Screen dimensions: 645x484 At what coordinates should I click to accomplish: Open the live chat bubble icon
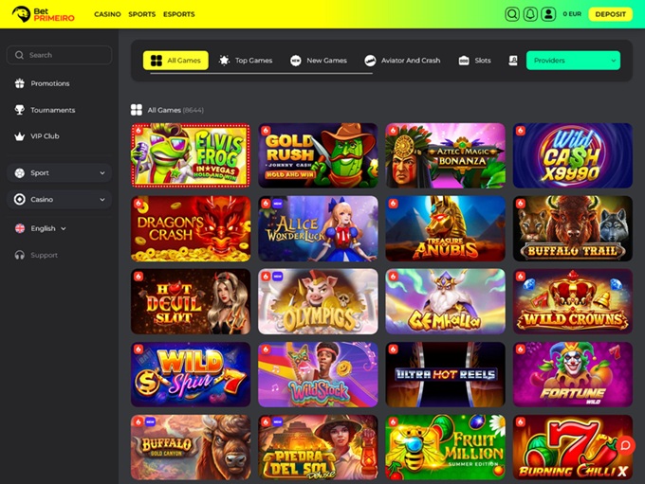pos(626,445)
